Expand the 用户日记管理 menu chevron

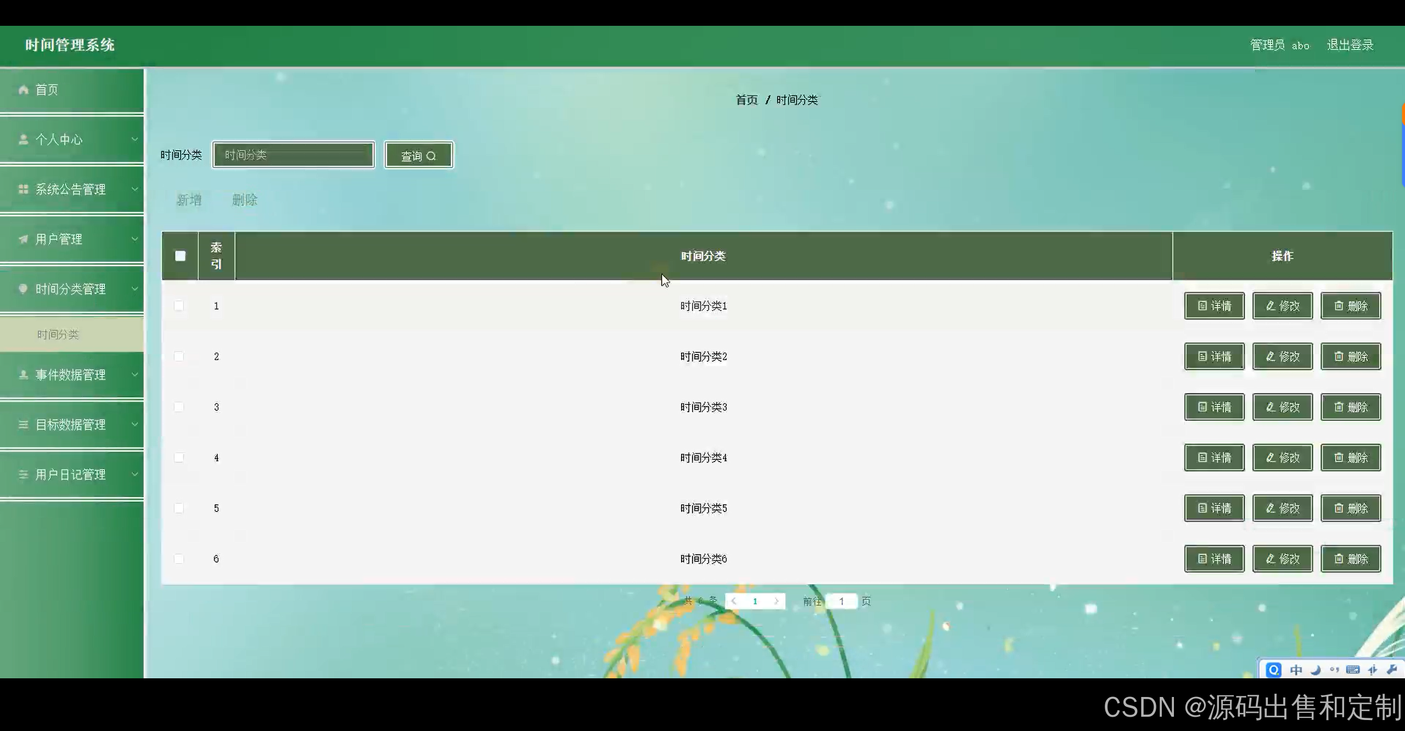pyautogui.click(x=134, y=475)
